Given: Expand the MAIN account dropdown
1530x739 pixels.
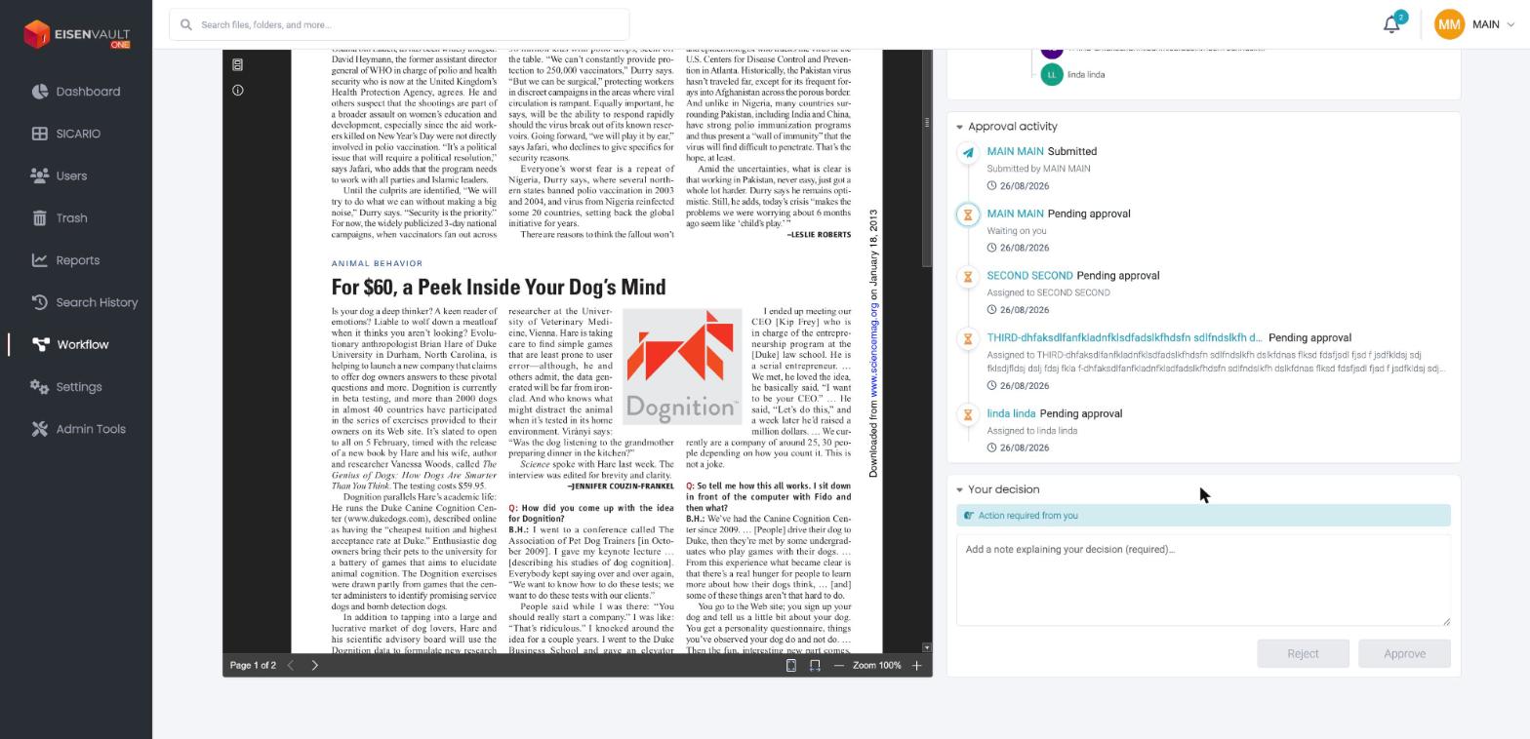Looking at the screenshot, I should tap(1494, 24).
